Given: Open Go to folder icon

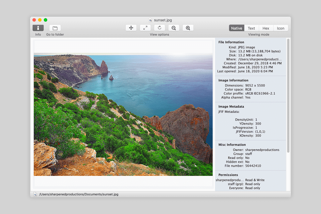Looking at the screenshot, I should point(55,28).
